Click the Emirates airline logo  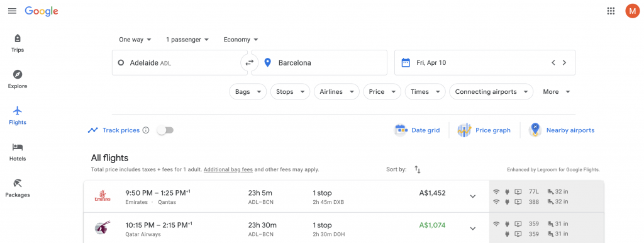point(103,196)
